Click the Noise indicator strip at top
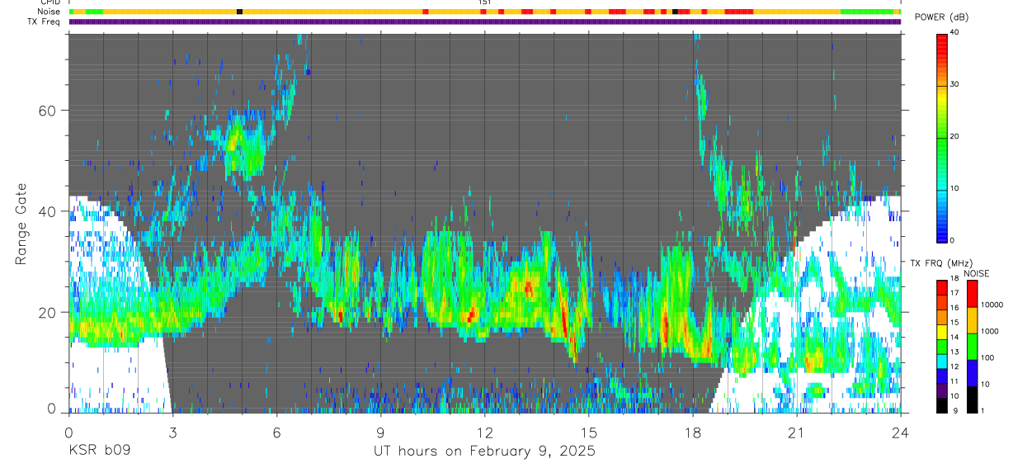The height and width of the screenshot is (468, 1013). coord(485,12)
